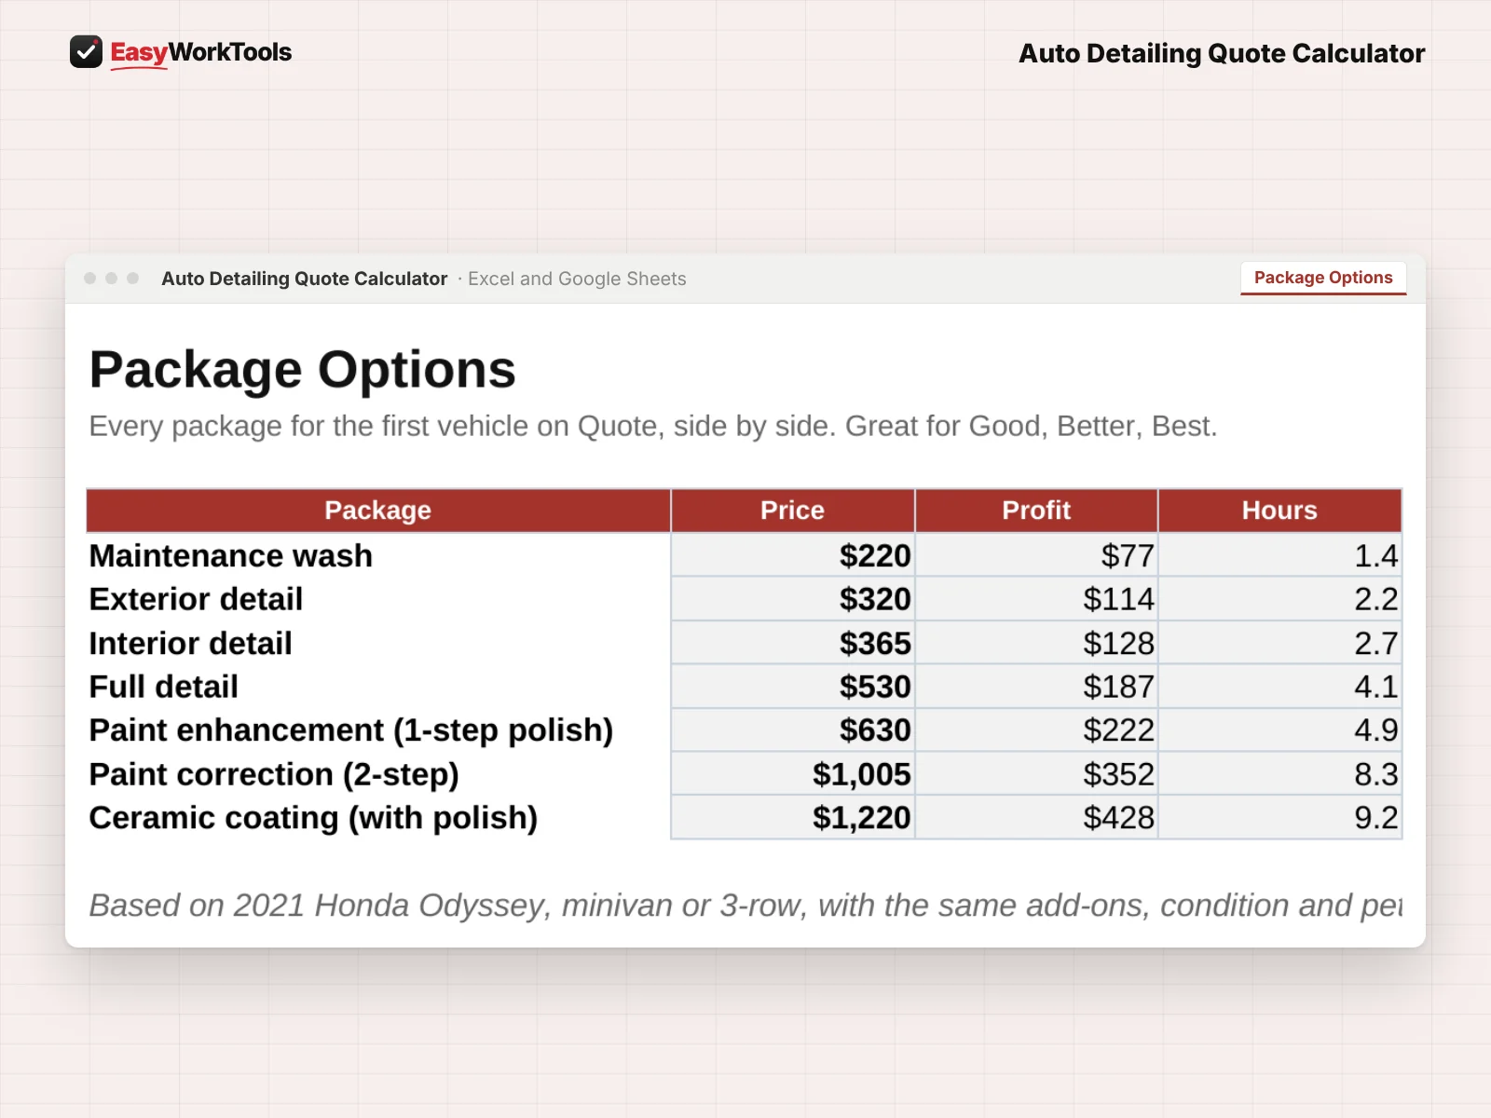Viewport: 1491px width, 1118px height.
Task: Select the $222 profit cell
Action: click(1036, 730)
